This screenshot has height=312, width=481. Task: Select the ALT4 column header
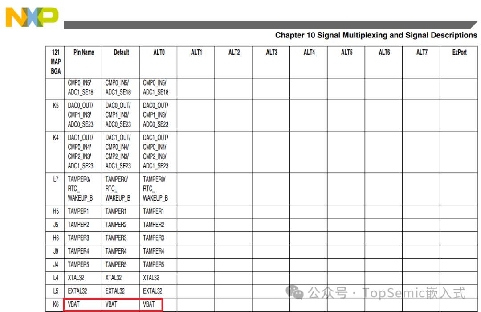309,53
